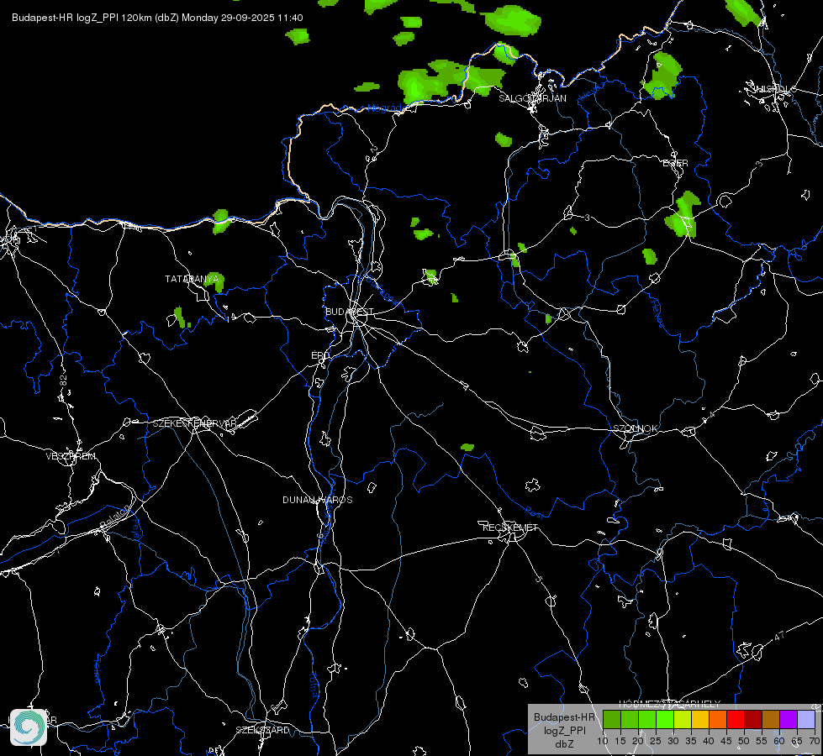Select the 50–55 dBZ dark red swatch

tap(753, 720)
